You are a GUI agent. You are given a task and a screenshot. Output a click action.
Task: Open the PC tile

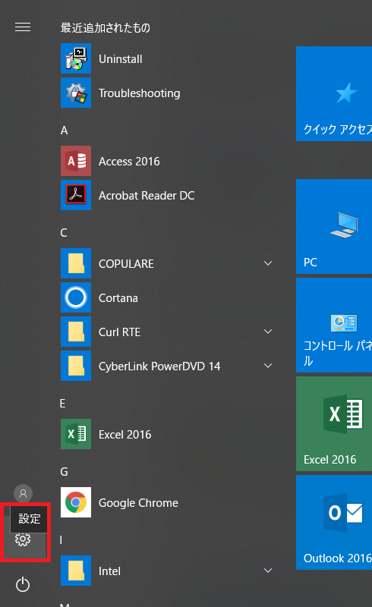[334, 226]
